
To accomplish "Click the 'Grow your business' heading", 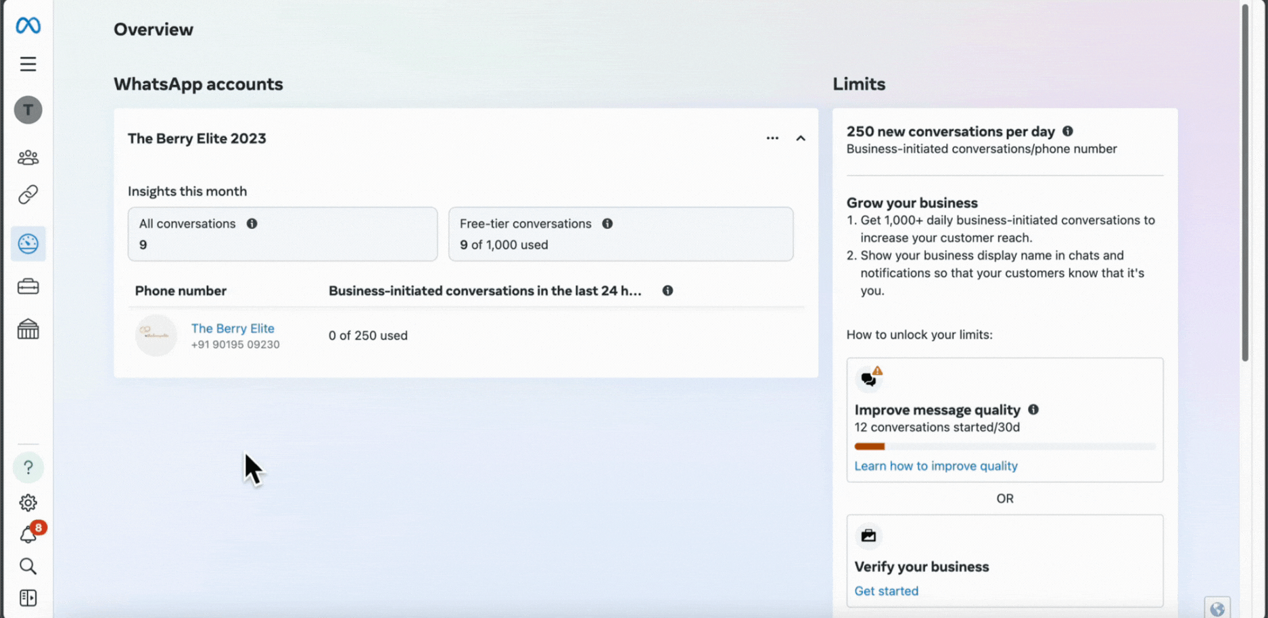I will (912, 203).
